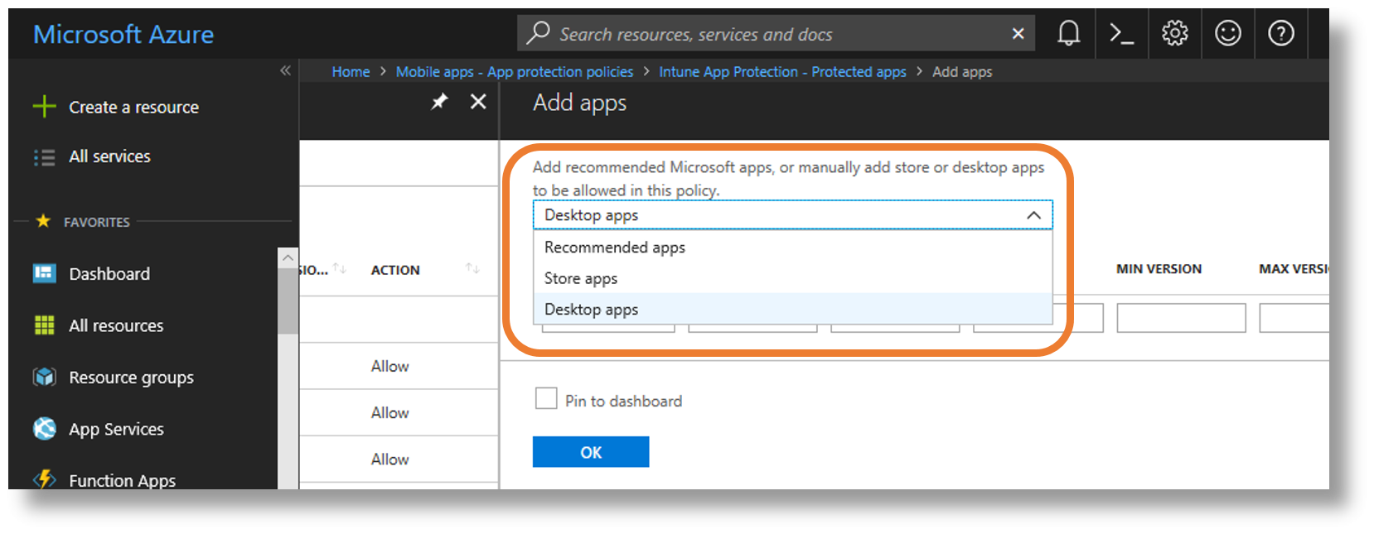Click the blue OK button
The image size is (1374, 534).
pos(590,452)
